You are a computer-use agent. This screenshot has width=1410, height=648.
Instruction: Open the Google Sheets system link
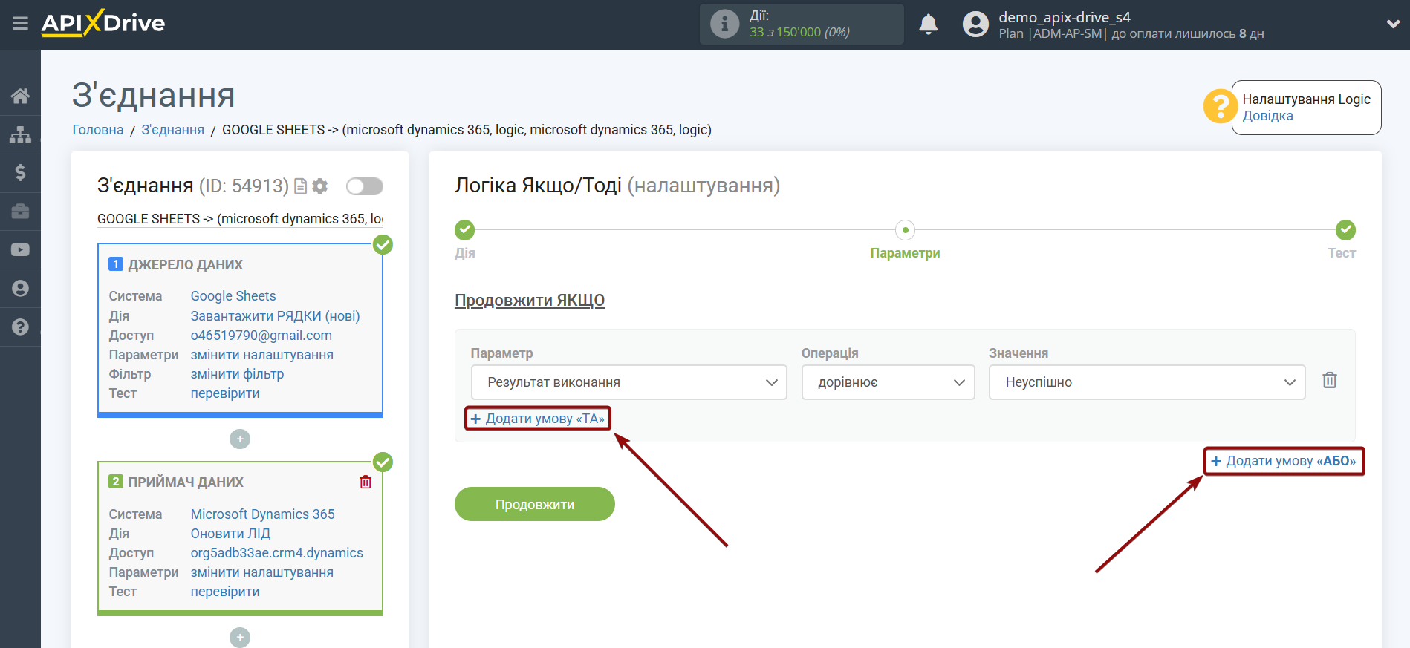pyautogui.click(x=233, y=296)
